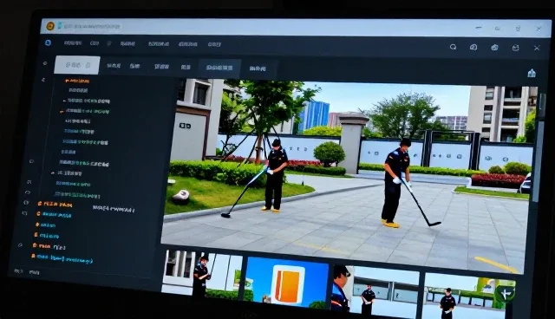Click the magnifier search icon in the top-right toolbar

[453, 47]
